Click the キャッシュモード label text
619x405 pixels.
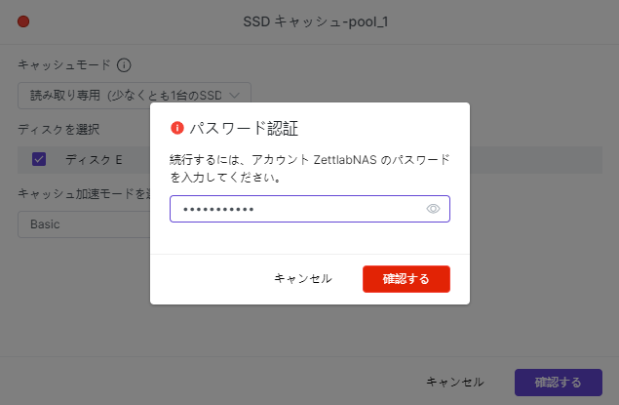click(64, 65)
